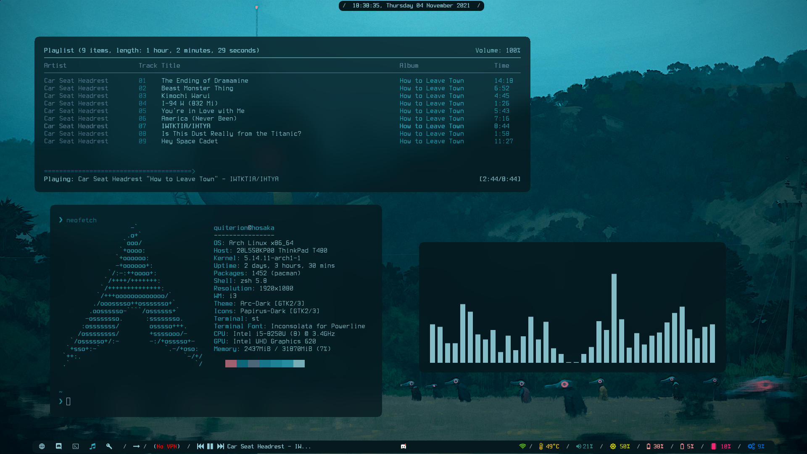Click the first battery icon showing 38%
The height and width of the screenshot is (454, 807).
649,446
